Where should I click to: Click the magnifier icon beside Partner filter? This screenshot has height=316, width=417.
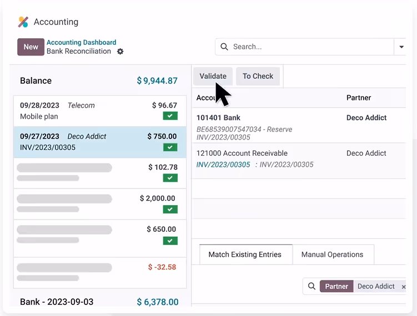[x=312, y=286]
